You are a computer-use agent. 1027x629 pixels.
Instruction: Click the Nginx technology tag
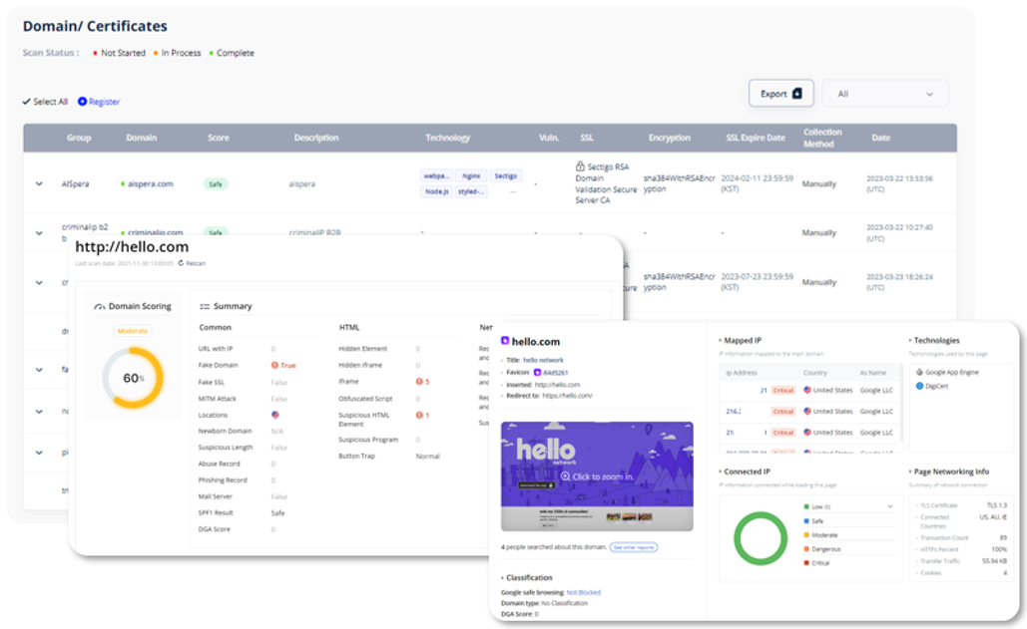(471, 175)
